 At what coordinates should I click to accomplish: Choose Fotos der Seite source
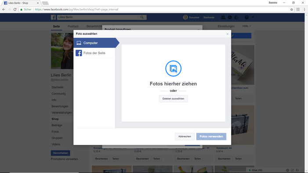click(x=94, y=53)
